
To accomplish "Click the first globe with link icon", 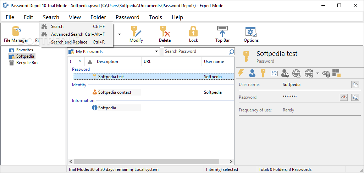I will pyautogui.click(x=296, y=73).
